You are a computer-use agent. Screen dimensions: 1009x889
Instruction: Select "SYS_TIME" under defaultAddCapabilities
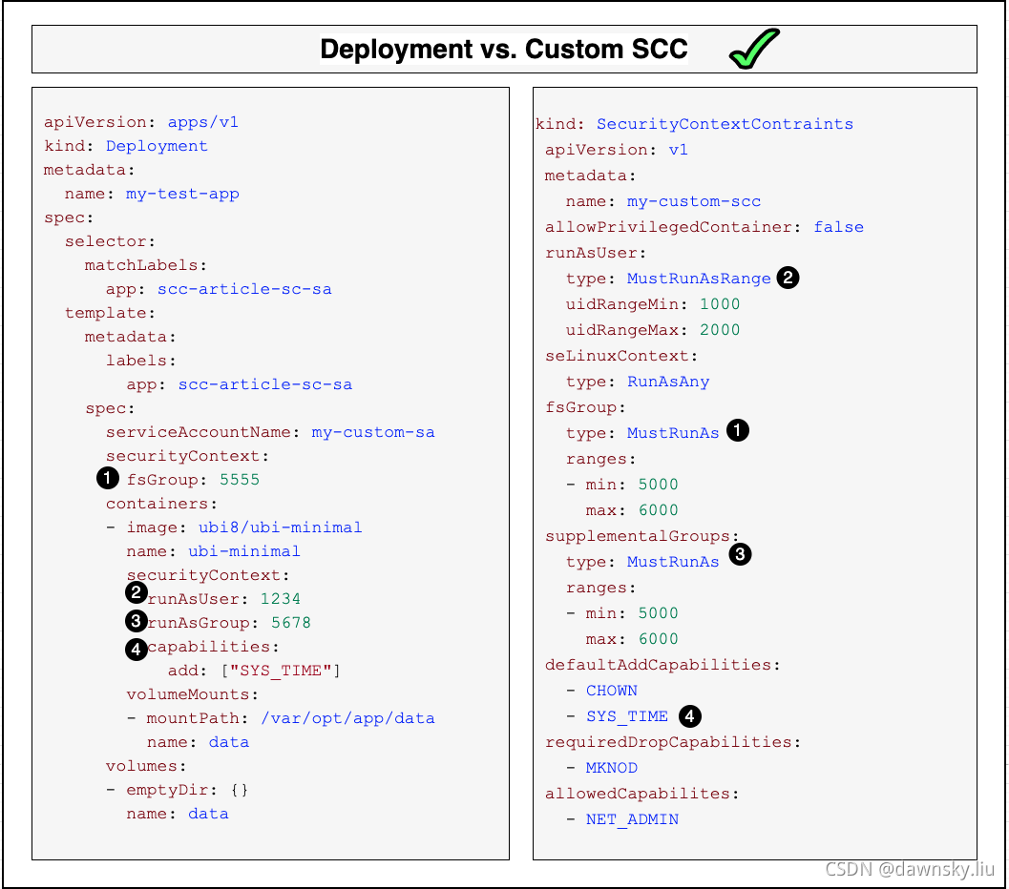[x=627, y=716]
